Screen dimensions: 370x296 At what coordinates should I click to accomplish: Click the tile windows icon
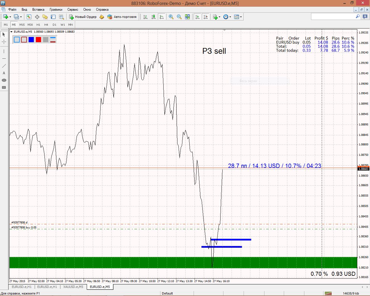click(x=187, y=17)
